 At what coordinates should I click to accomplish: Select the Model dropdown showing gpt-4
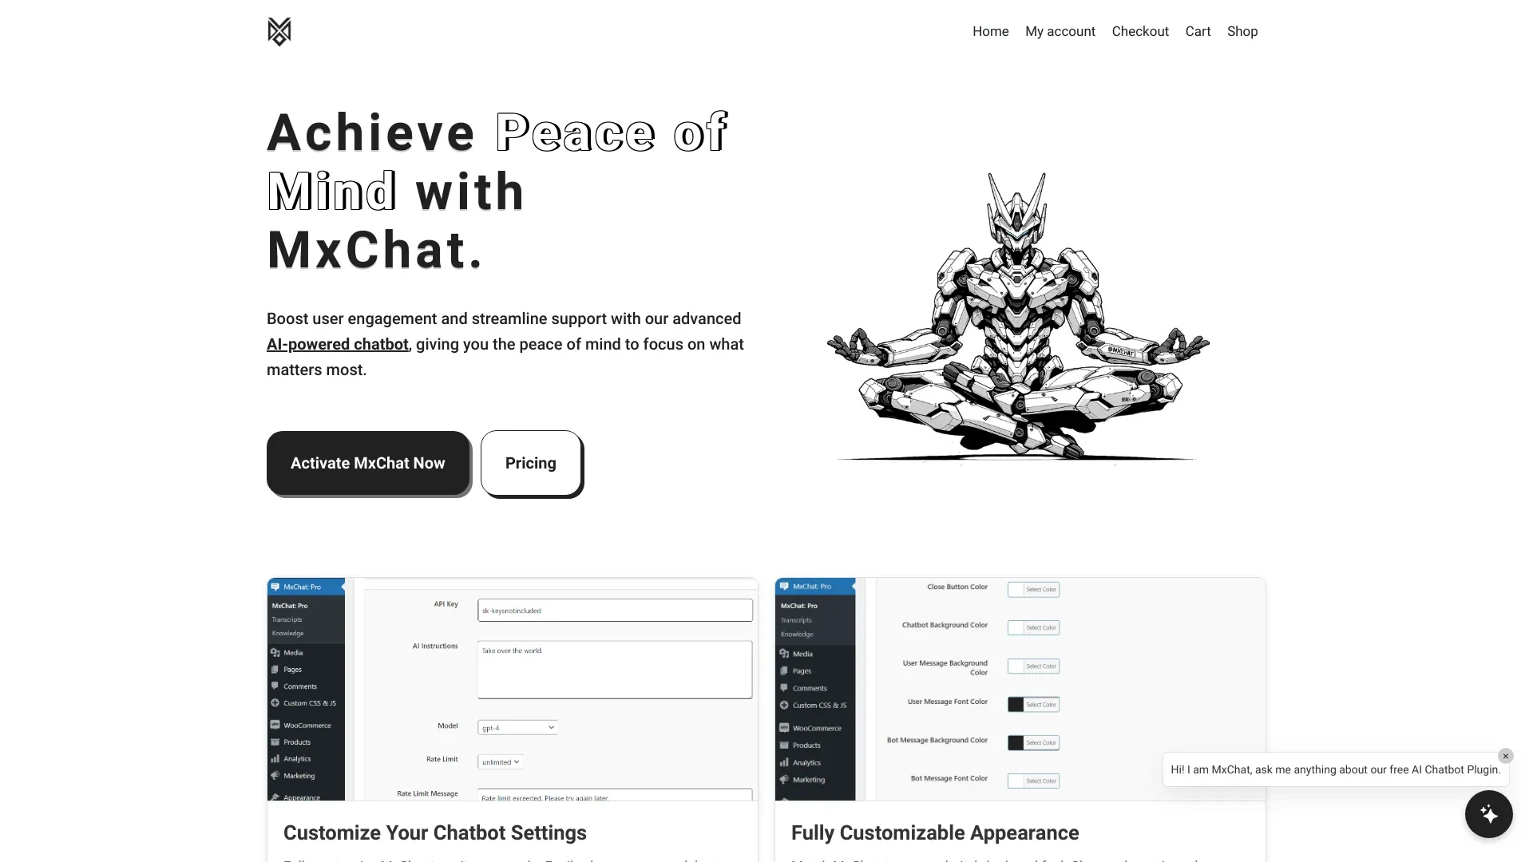[517, 727]
